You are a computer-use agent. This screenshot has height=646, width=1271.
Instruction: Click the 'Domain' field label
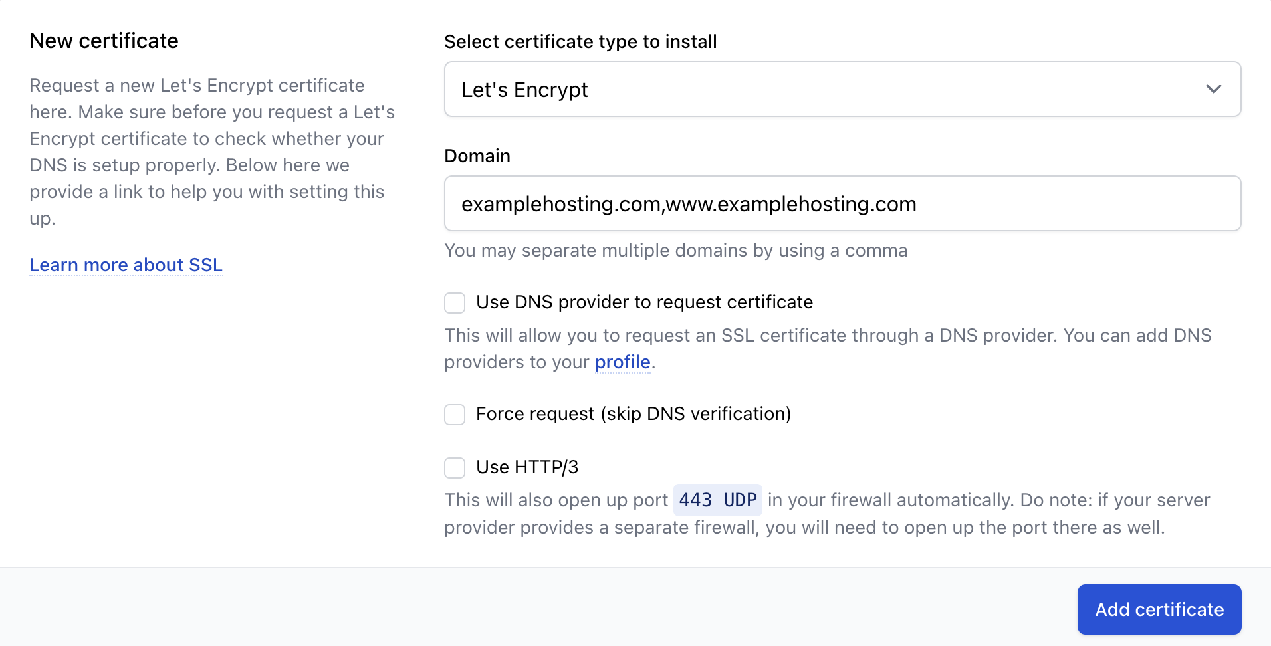point(477,156)
